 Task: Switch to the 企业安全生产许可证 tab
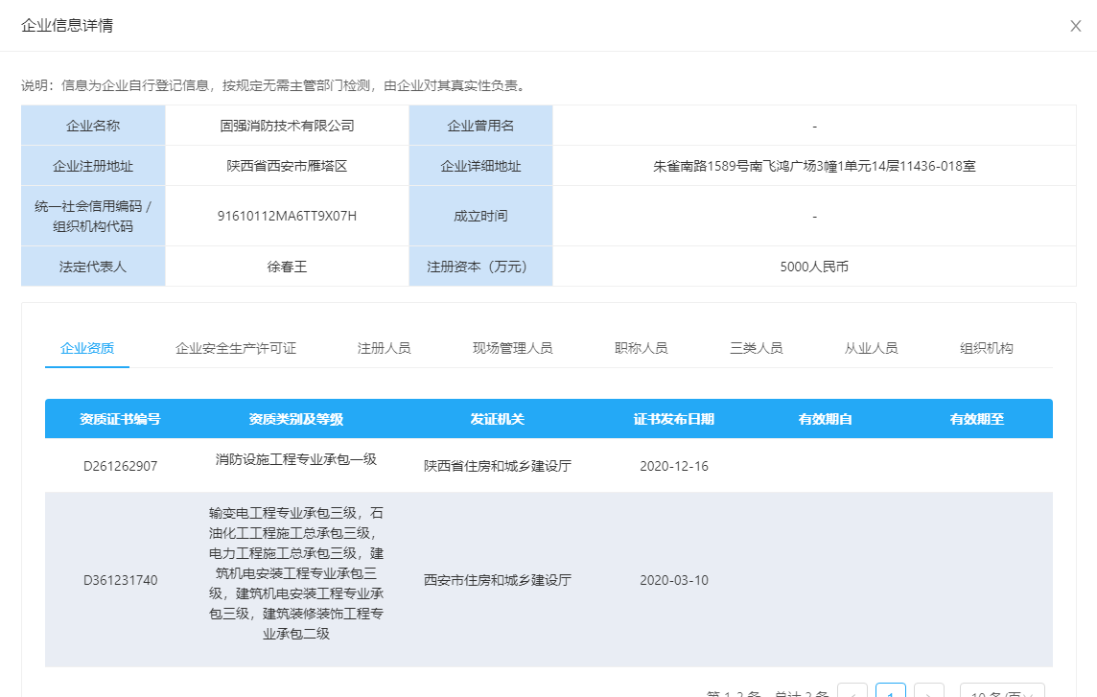235,348
